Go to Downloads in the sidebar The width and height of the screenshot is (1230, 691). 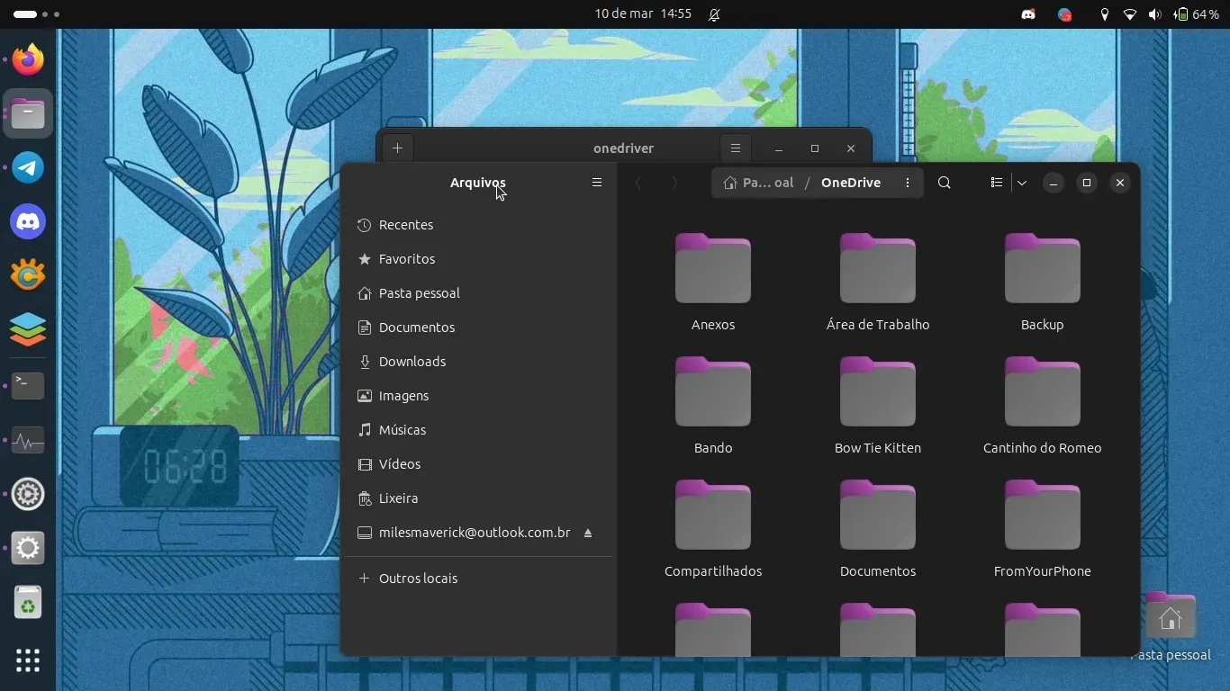(412, 362)
